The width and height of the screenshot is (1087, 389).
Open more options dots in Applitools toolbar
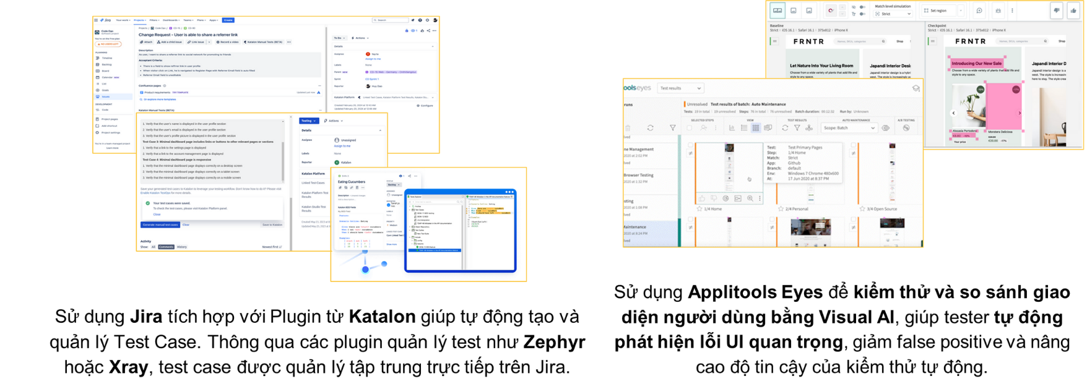1012,11
